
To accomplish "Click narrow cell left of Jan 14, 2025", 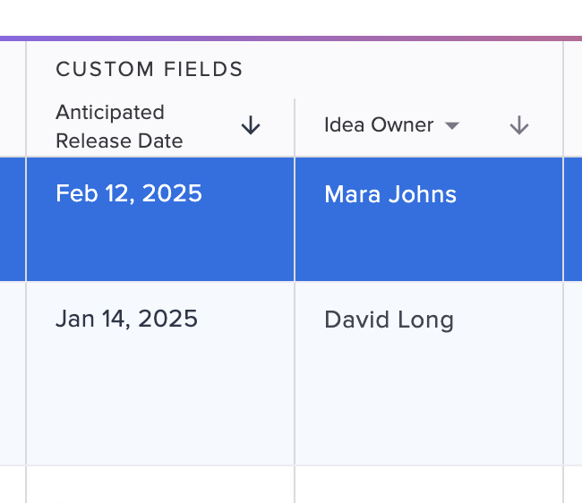I will click(x=13, y=373).
